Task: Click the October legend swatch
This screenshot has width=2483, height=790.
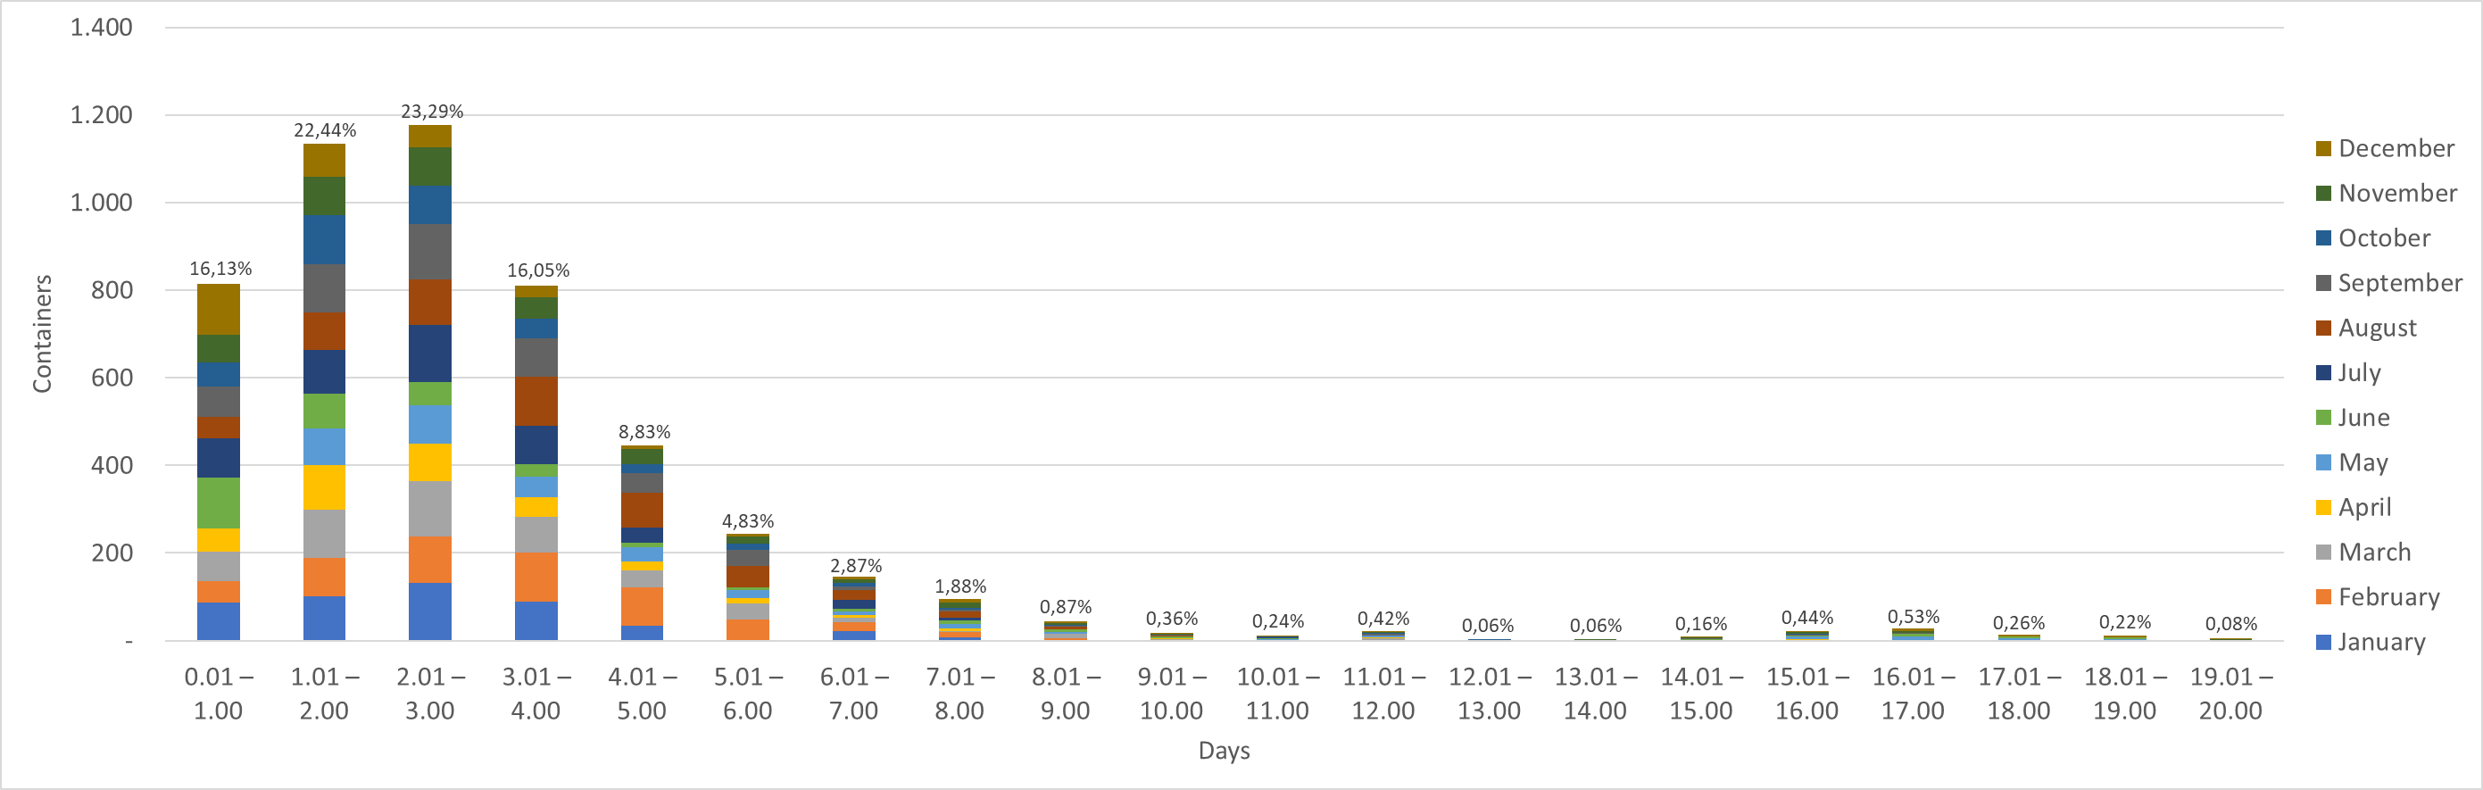Action: point(2323,238)
